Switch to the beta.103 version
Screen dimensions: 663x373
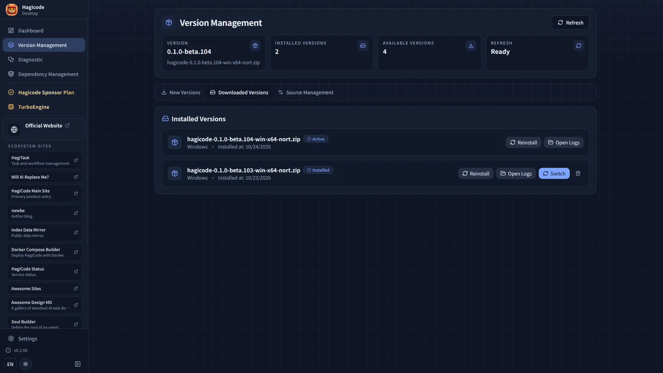[554, 173]
